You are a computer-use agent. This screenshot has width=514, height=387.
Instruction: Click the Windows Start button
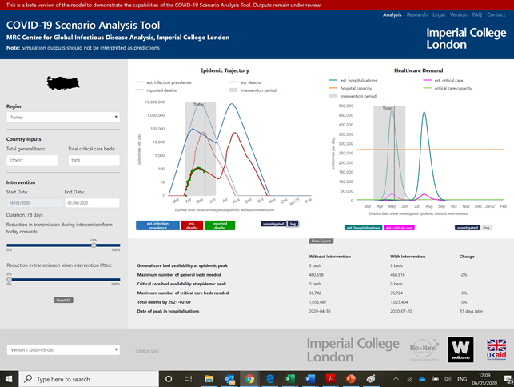[x=8, y=378]
